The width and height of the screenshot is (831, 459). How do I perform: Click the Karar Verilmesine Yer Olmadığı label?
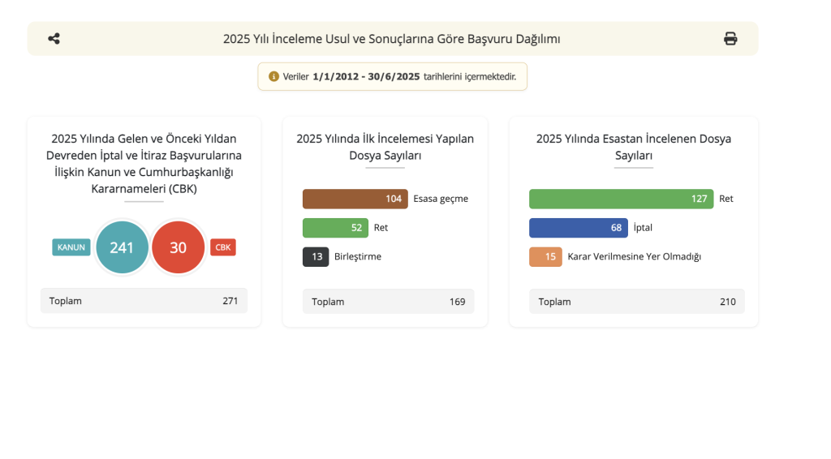(634, 257)
